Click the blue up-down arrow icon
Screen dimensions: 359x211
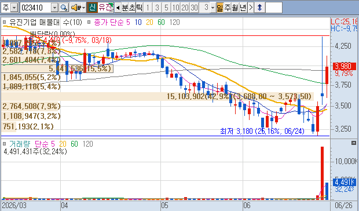259,8
